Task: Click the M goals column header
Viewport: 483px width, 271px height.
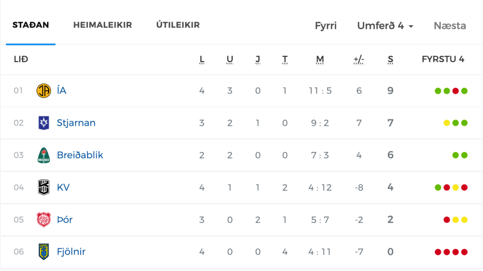Action: pyautogui.click(x=320, y=59)
